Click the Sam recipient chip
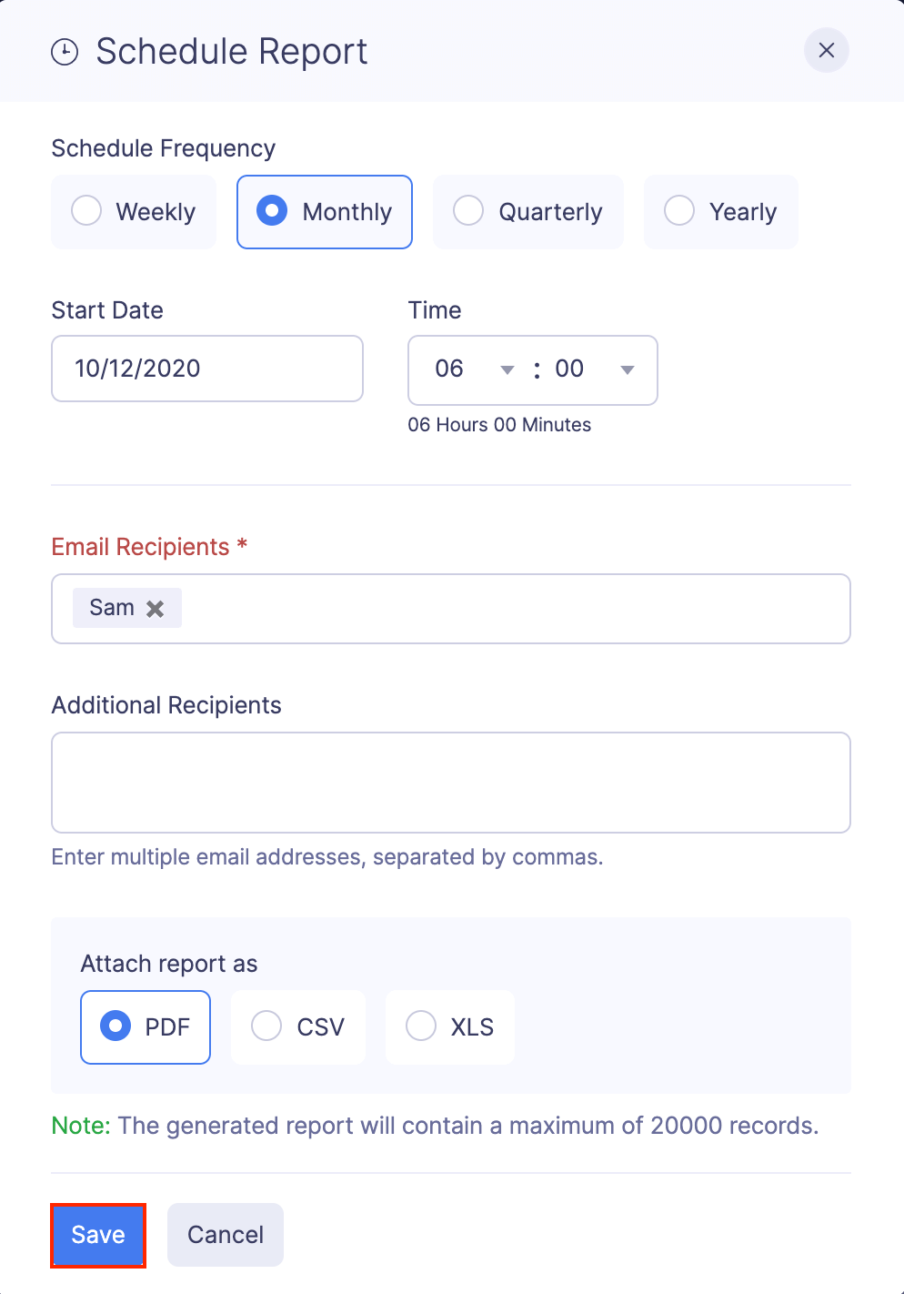 tap(111, 608)
